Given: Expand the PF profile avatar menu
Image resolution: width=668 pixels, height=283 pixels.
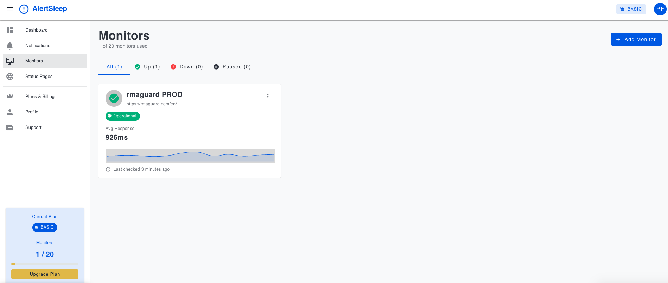Looking at the screenshot, I should pos(660,9).
